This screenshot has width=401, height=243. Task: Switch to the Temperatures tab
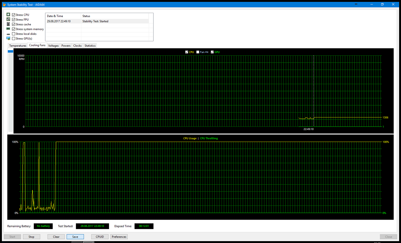click(x=18, y=46)
